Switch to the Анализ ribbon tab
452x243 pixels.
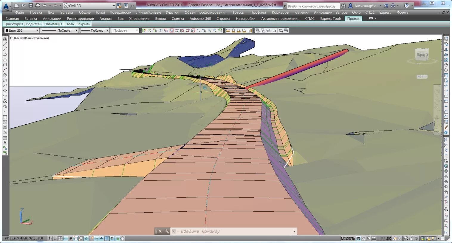(x=106, y=18)
